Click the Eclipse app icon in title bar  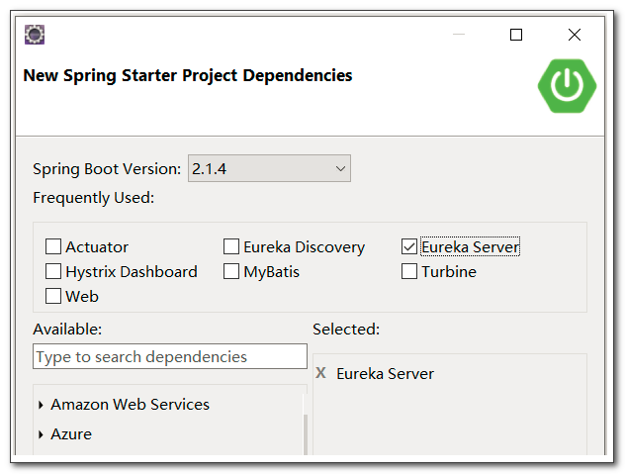35,35
